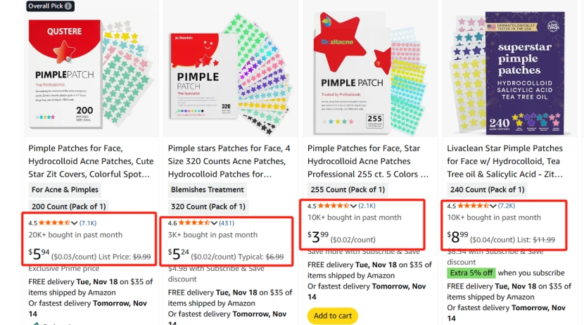Expand rating popover chevron beside 431 reviews

click(214, 222)
